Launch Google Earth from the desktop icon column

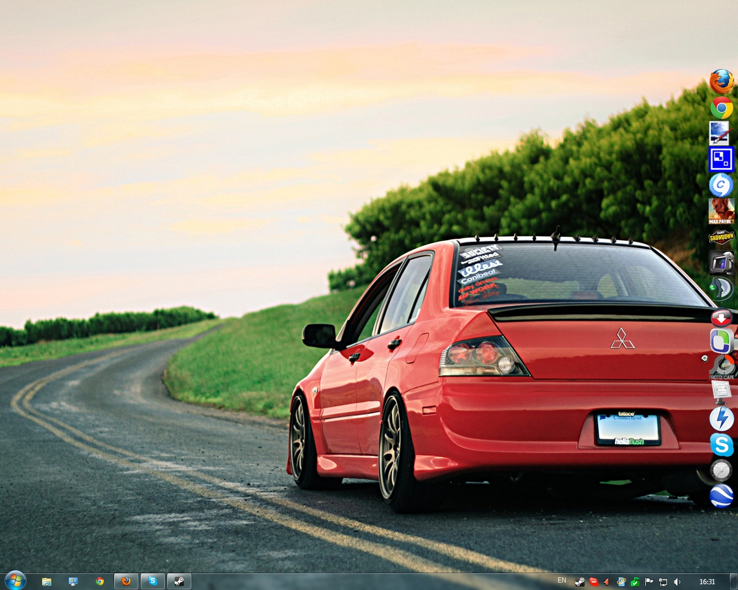(x=721, y=496)
